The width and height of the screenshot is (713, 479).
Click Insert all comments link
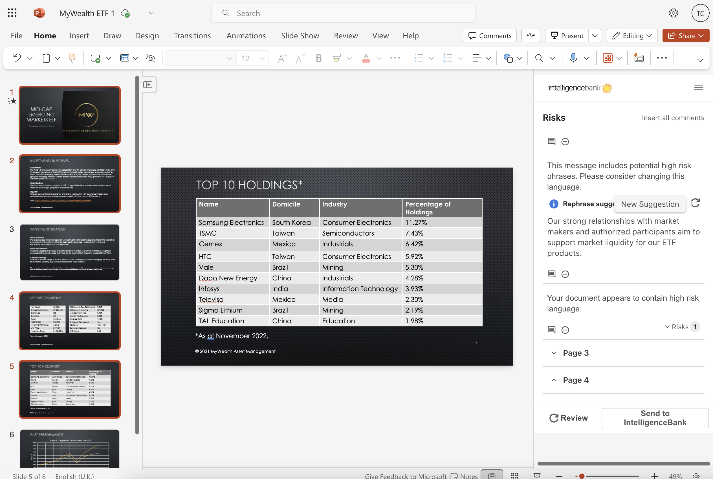click(x=673, y=118)
